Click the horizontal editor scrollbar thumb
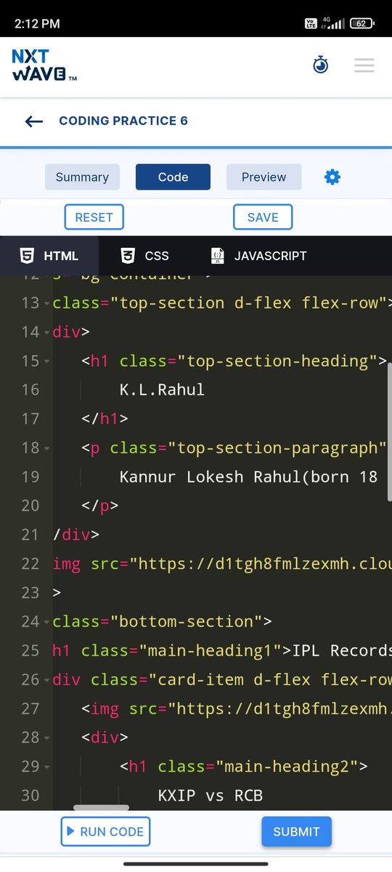The image size is (392, 872). (102, 807)
